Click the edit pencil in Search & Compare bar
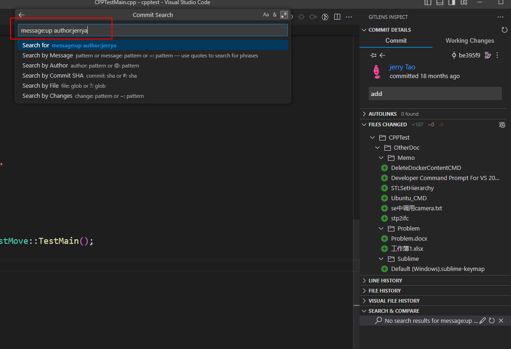511x349 pixels. 482,320
